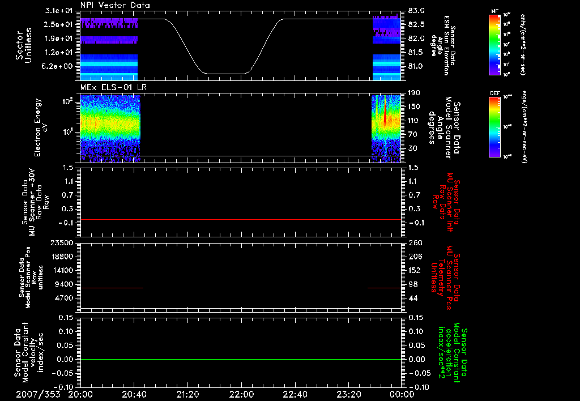The height and width of the screenshot is (401, 580).
Task: Click the "MEx ELS-01 LR" panel title
Action: [113, 87]
